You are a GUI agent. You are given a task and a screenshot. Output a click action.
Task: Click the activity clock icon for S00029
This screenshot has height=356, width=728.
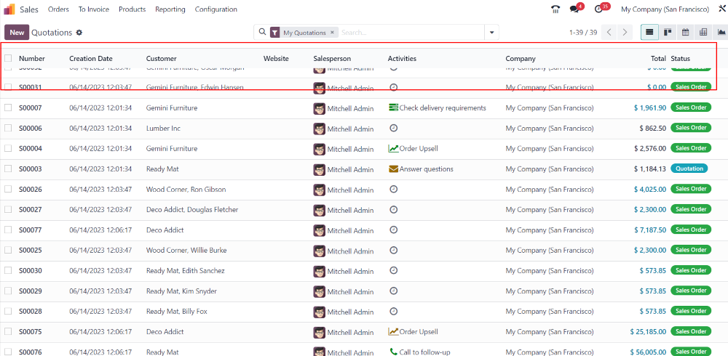[x=393, y=291]
